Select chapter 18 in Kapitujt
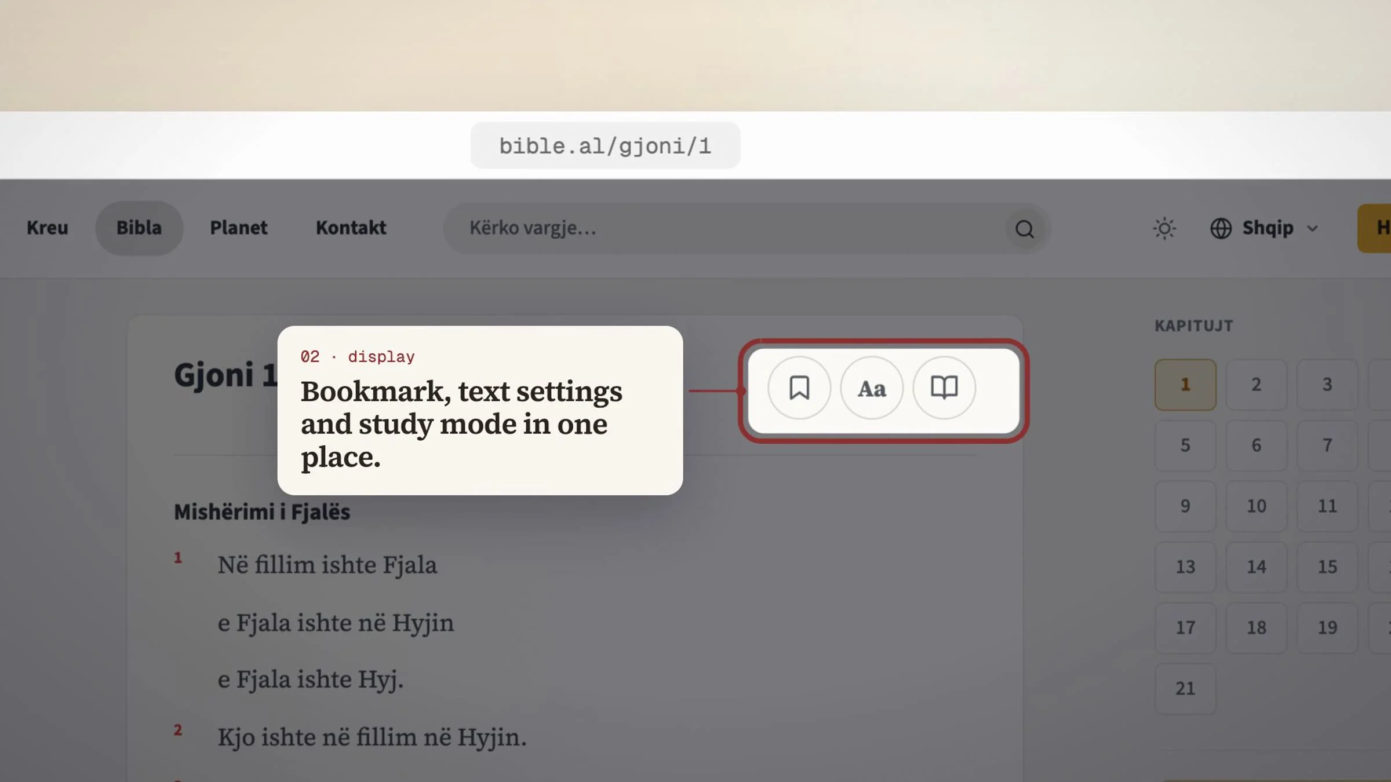1391x782 pixels. pyautogui.click(x=1257, y=628)
